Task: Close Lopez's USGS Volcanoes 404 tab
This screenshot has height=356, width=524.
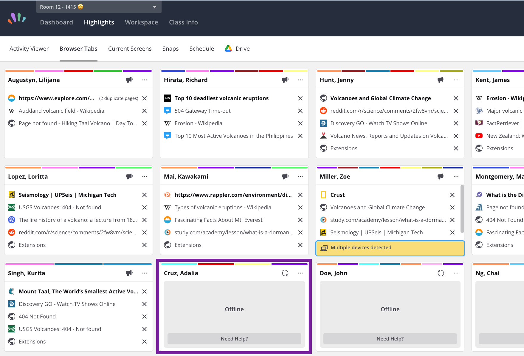Action: [x=145, y=208]
